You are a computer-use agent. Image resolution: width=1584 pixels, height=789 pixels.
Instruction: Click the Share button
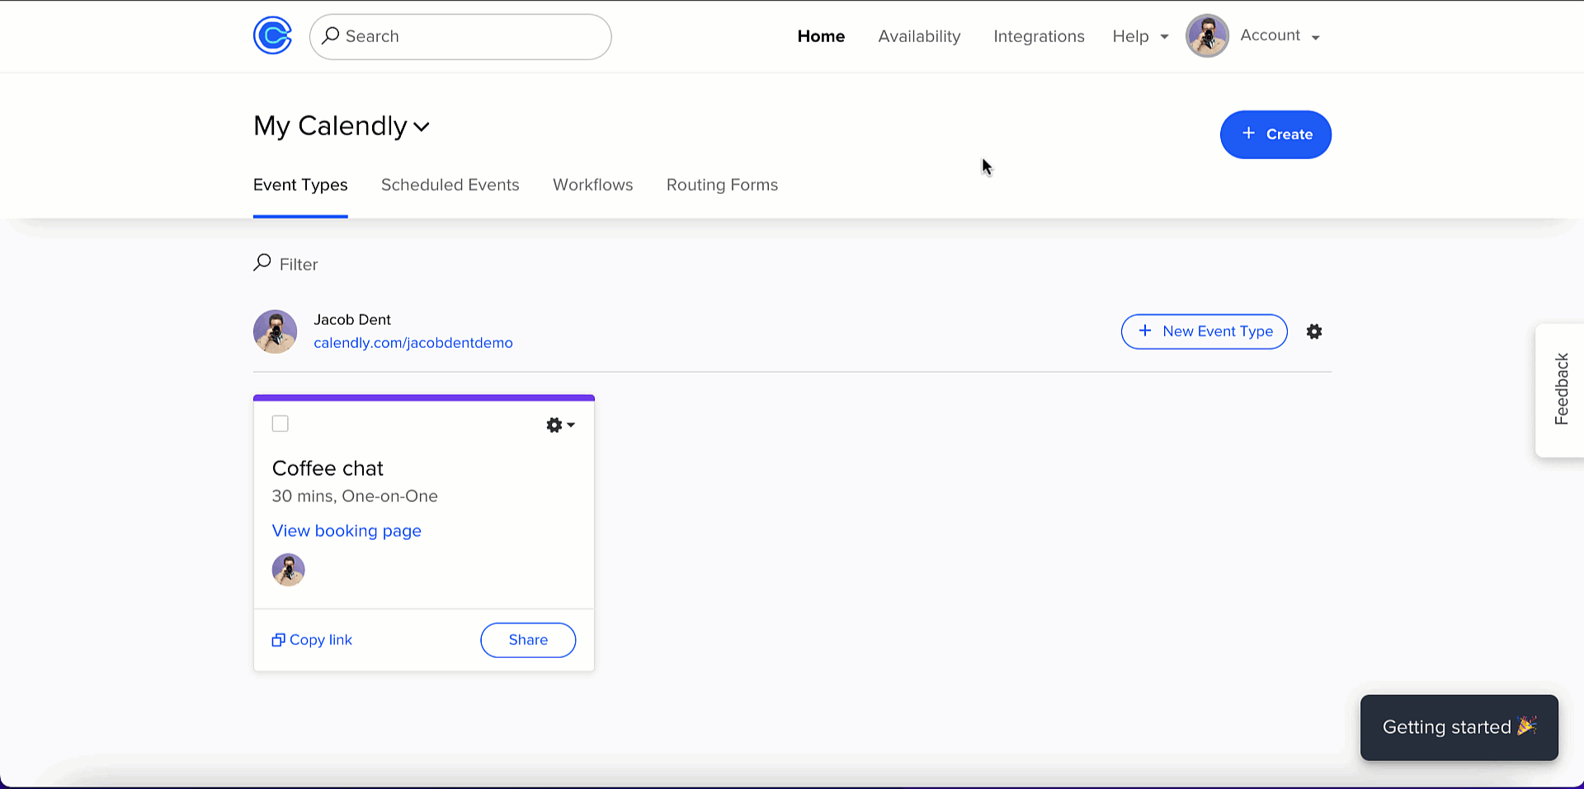point(528,640)
